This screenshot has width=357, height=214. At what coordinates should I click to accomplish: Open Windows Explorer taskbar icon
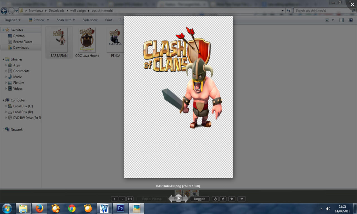click(23, 208)
